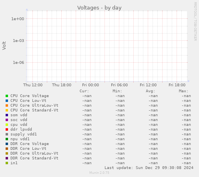Click the lime cpu vdd swatch
The height and width of the screenshot is (177, 199).
pos(7,125)
